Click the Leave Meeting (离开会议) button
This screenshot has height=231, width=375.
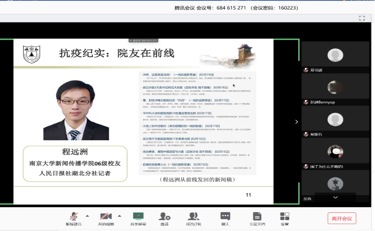coord(342,218)
